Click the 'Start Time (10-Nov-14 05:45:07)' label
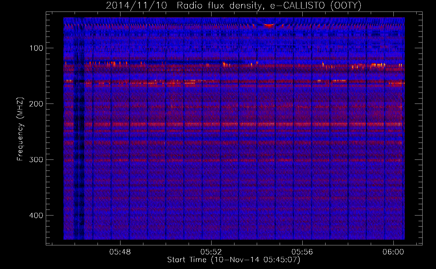Screen dimensions: 436x269 (234, 260)
